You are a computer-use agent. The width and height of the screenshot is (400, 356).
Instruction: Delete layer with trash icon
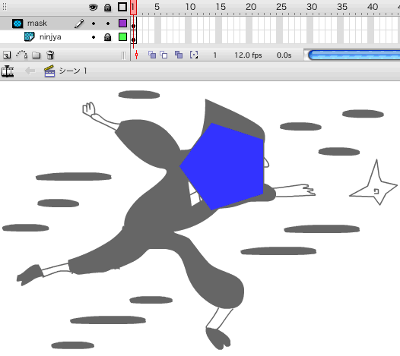pyautogui.click(x=50, y=55)
